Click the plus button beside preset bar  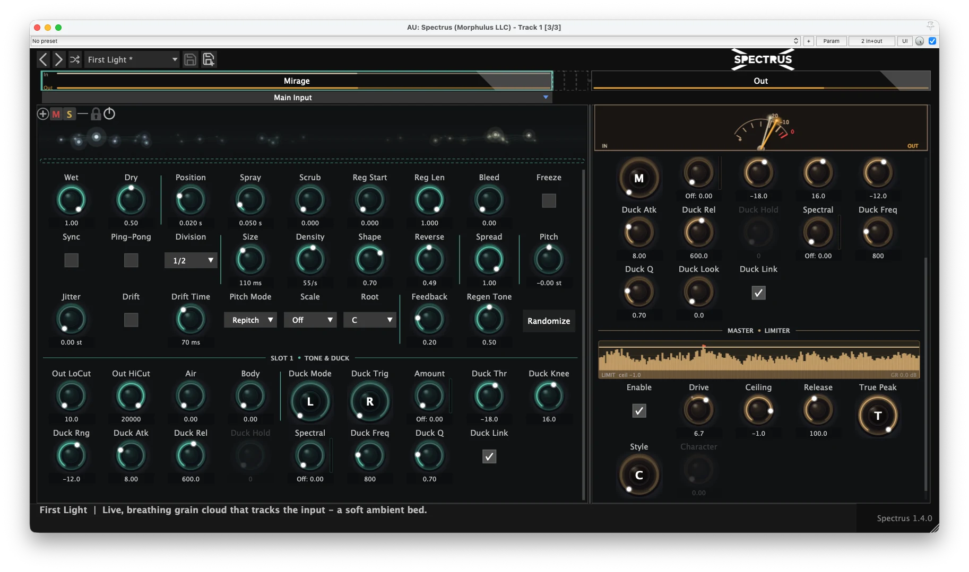click(x=809, y=41)
